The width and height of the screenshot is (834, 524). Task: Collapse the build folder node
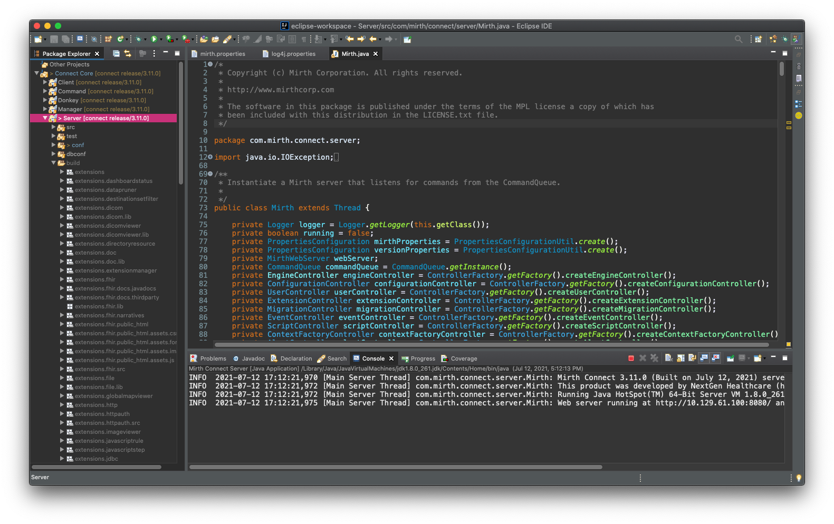tap(53, 163)
